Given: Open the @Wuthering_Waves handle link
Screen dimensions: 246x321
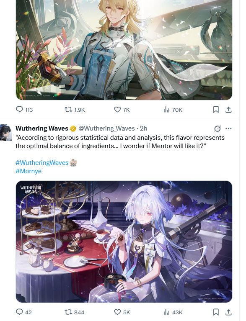Looking at the screenshot, I should (106, 128).
